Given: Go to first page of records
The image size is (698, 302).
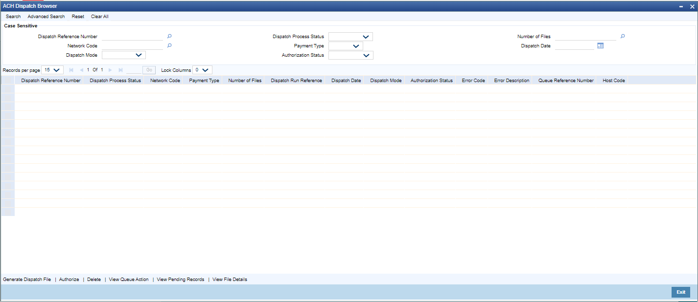Looking at the screenshot, I should (71, 70).
